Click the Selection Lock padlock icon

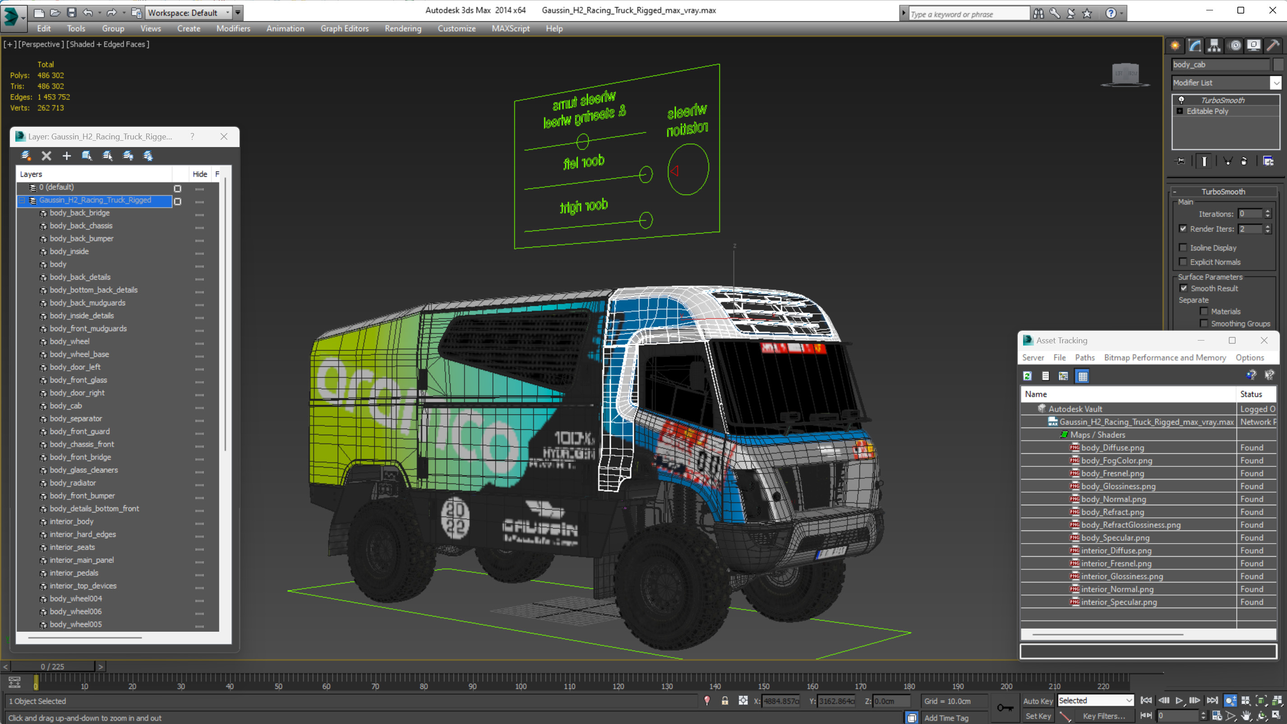[725, 701]
